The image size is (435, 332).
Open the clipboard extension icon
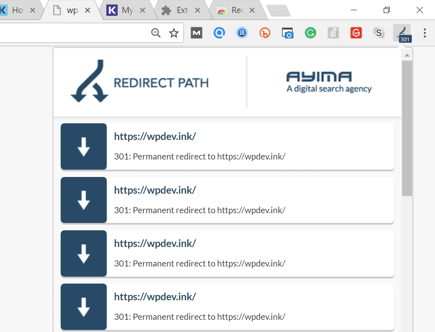tap(333, 33)
